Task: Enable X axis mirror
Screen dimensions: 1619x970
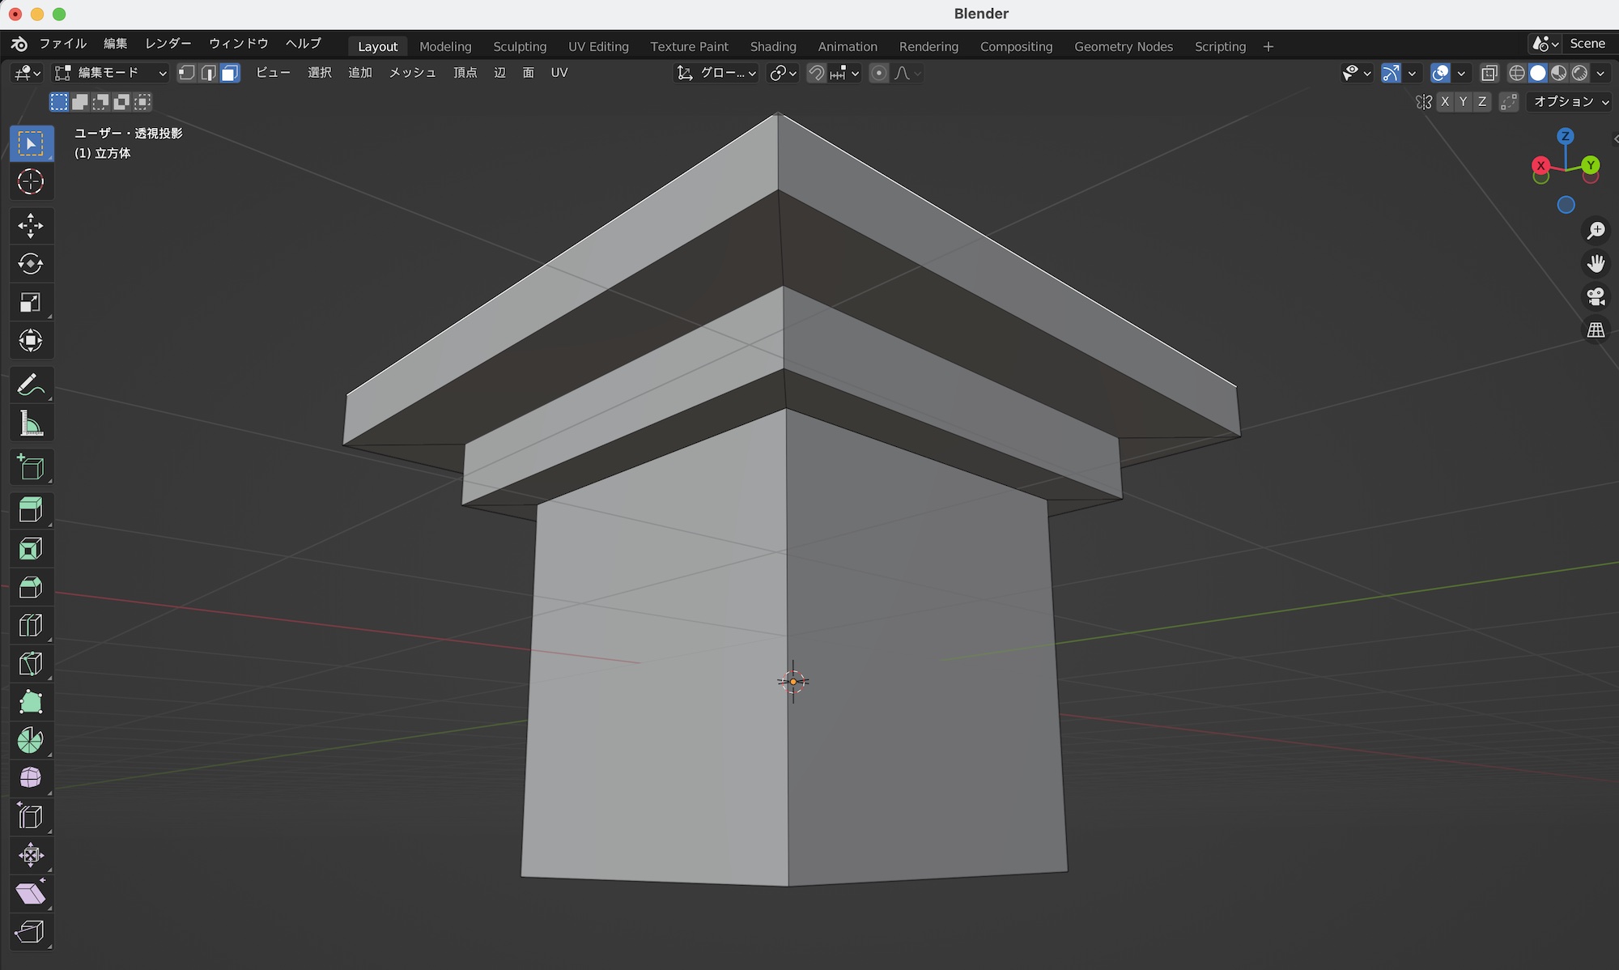Action: 1445,101
